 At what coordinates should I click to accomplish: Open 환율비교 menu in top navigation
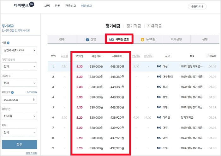click(x=71, y=6)
